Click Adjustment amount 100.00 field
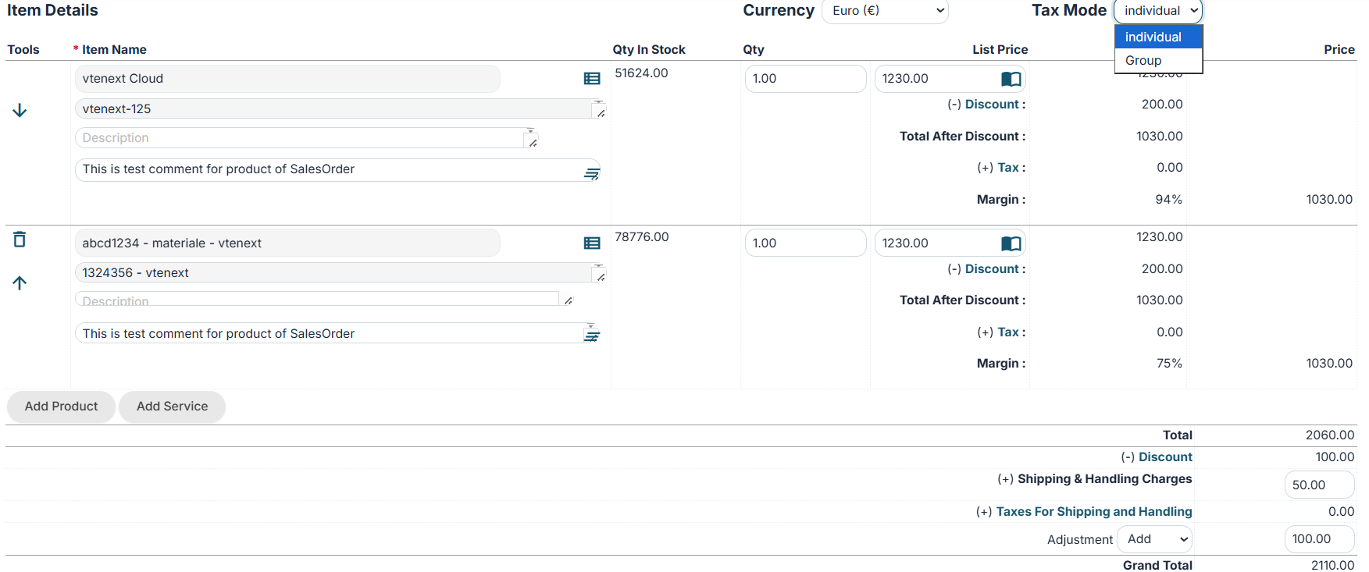Image resolution: width=1369 pixels, height=572 pixels. pyautogui.click(x=1319, y=539)
